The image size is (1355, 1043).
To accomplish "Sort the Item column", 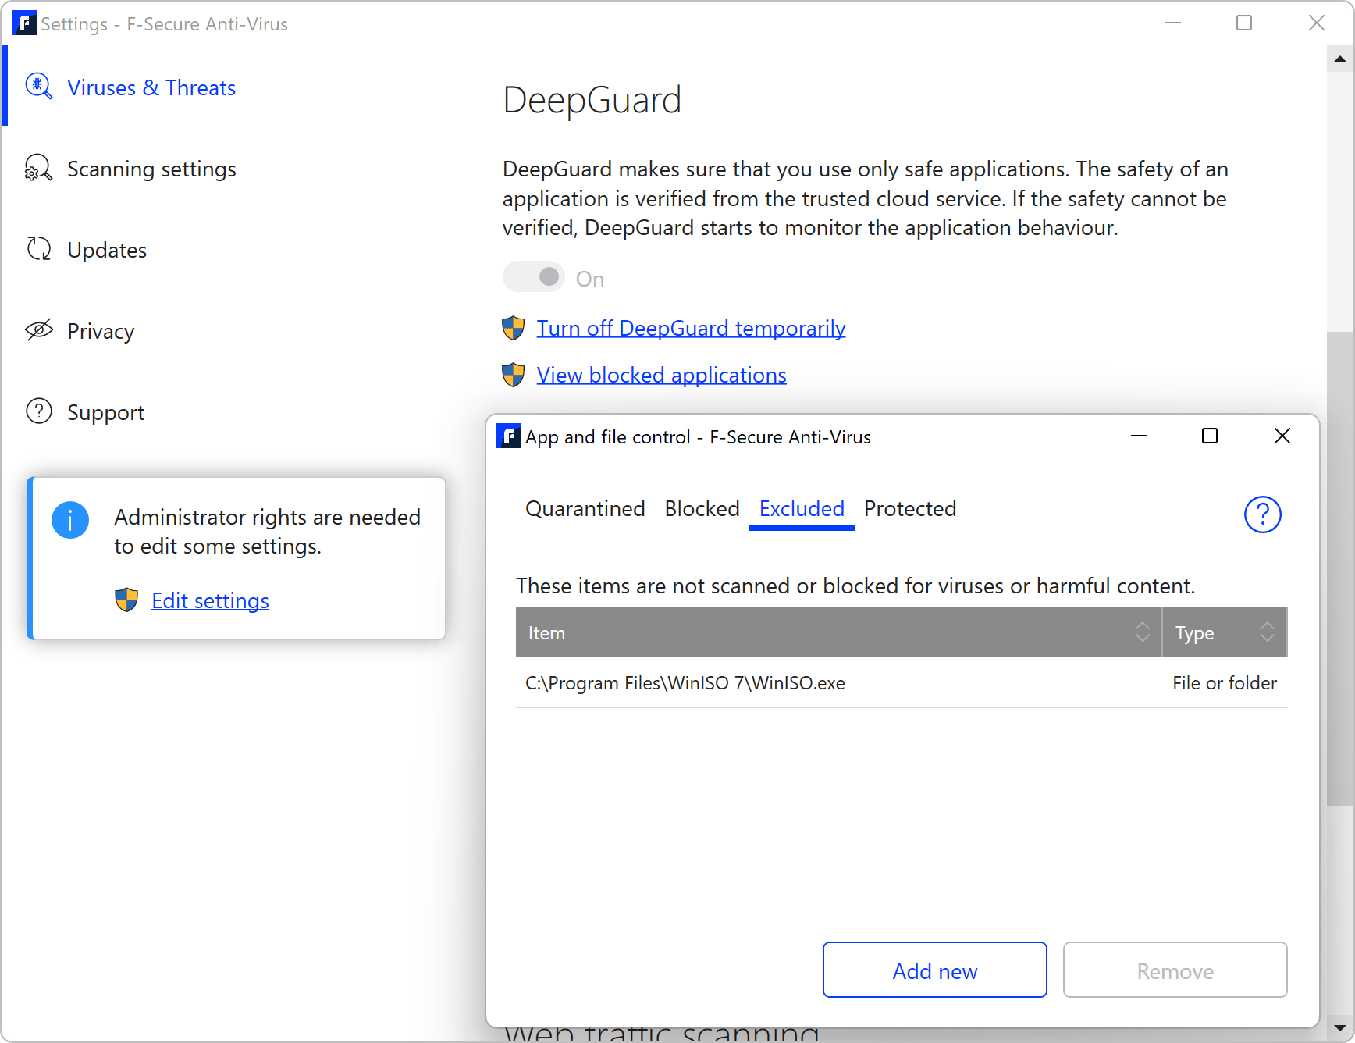I will pos(1143,632).
